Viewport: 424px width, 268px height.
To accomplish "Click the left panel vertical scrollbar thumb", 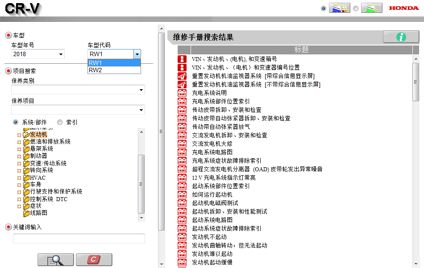I will tap(161, 132).
